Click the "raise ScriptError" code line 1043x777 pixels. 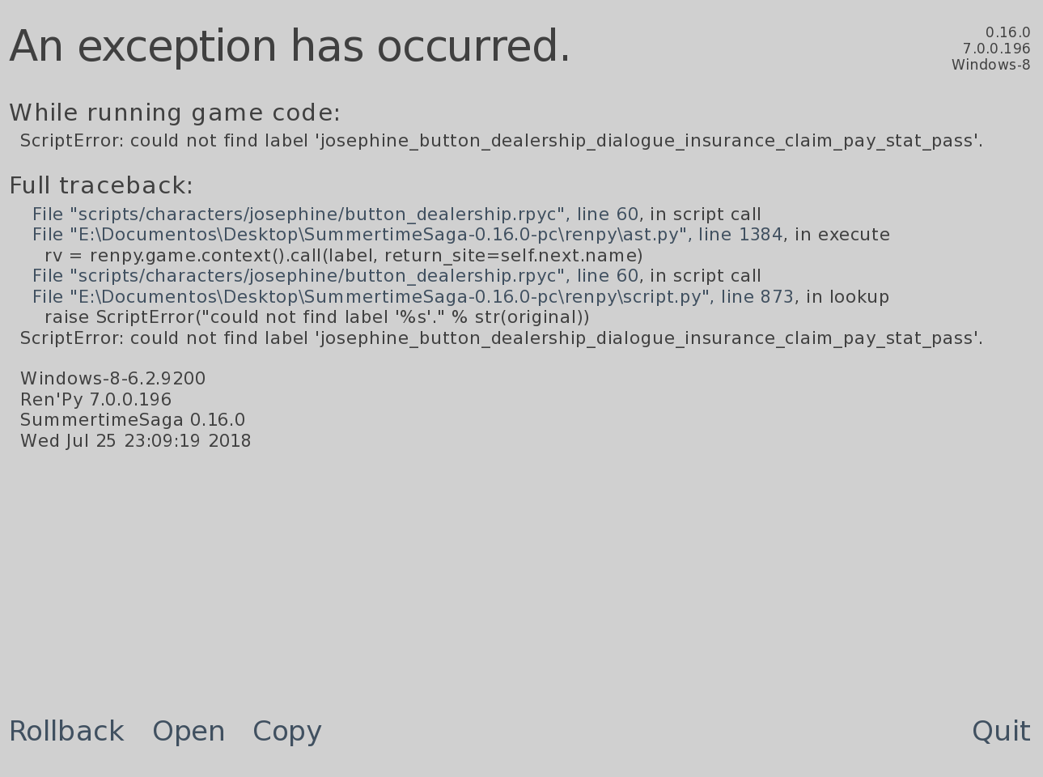tap(317, 317)
